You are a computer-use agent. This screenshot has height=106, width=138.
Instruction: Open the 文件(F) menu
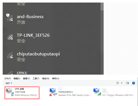8,79
